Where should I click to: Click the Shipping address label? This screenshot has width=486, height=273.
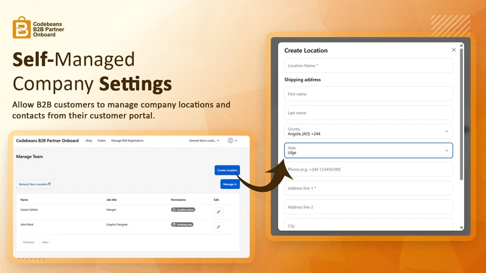point(303,79)
